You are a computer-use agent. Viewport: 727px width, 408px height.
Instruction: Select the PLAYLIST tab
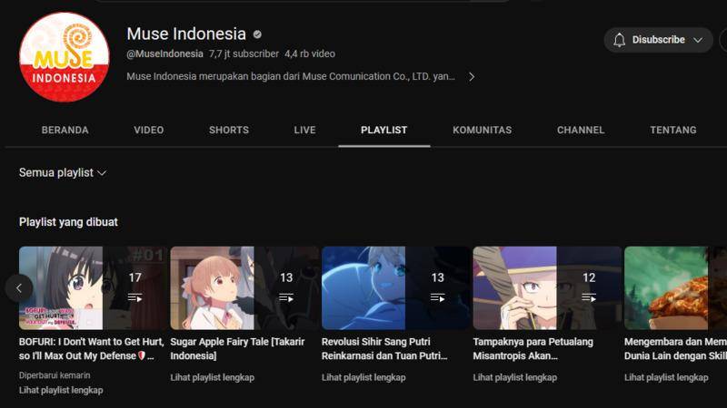pos(383,131)
